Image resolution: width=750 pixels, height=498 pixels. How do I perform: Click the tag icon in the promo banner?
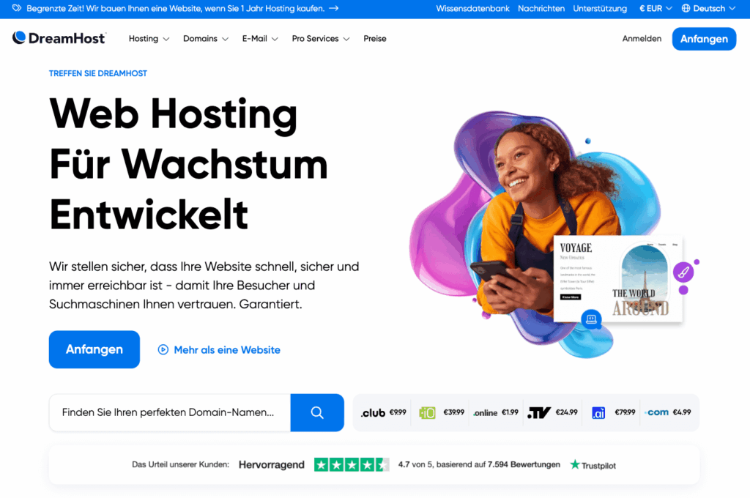[17, 8]
